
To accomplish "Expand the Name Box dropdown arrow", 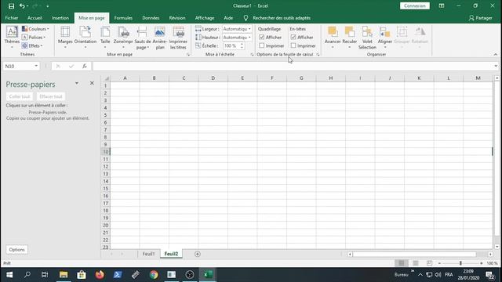I will coord(36,66).
